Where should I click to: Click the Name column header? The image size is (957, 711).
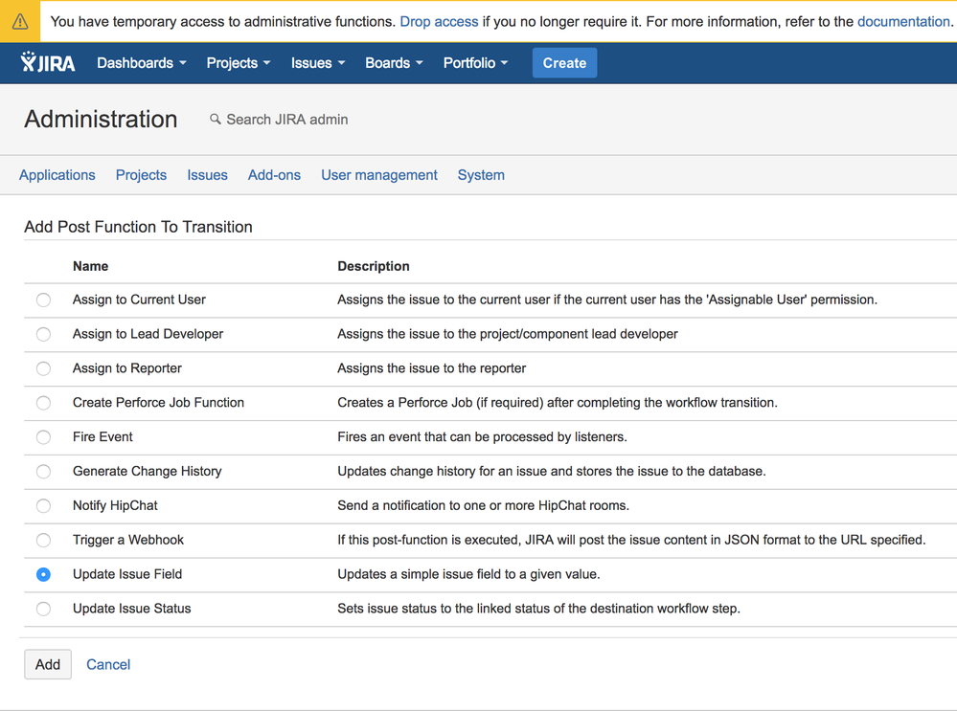pyautogui.click(x=90, y=266)
